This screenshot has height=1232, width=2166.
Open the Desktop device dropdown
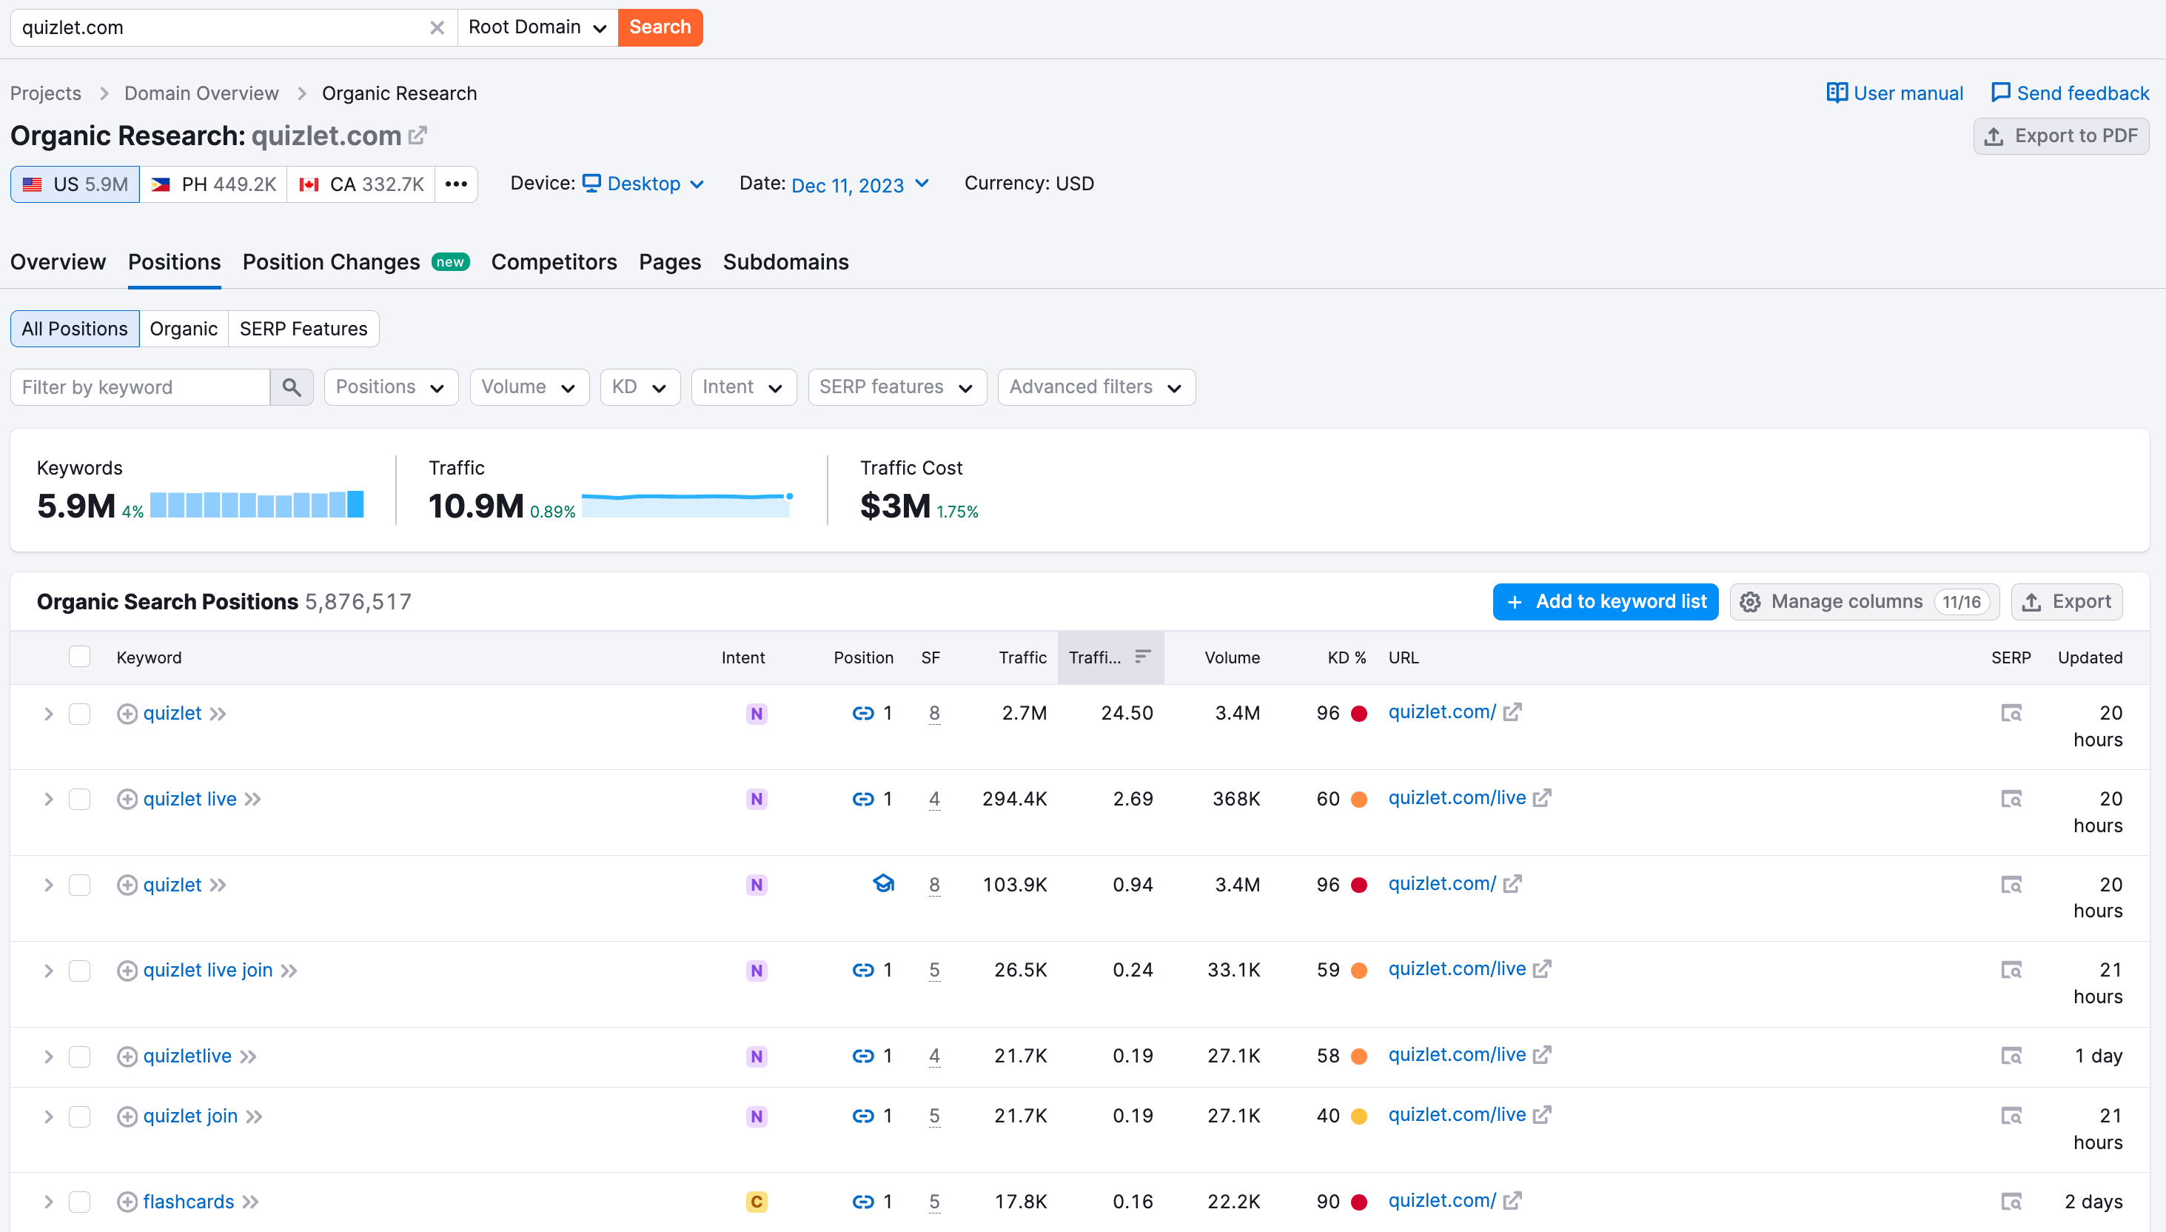pyautogui.click(x=643, y=184)
